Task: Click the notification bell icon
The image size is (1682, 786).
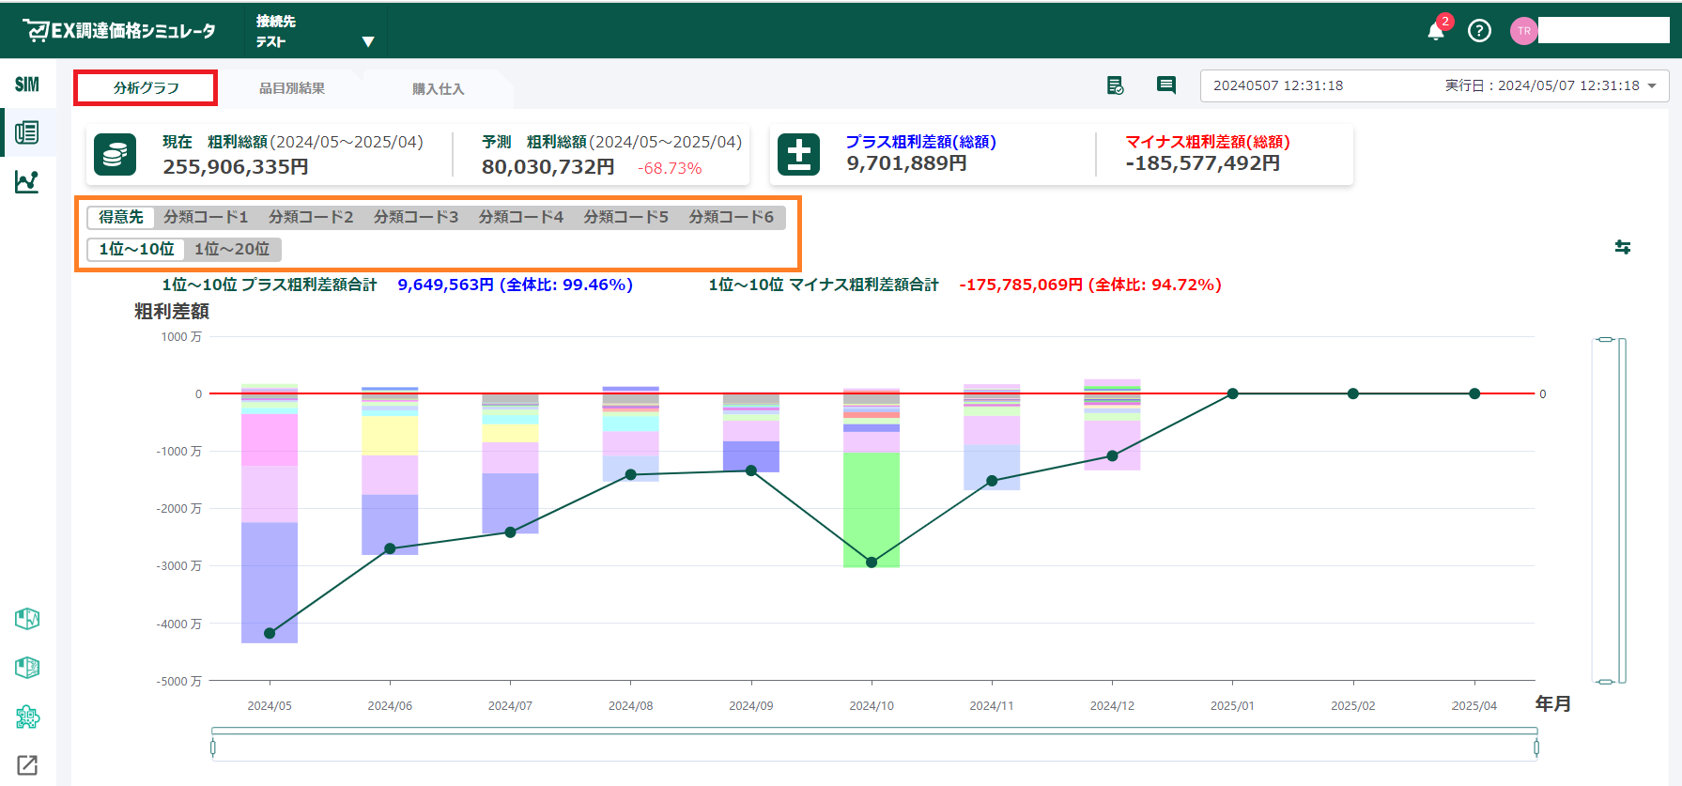Action: pyautogui.click(x=1436, y=32)
